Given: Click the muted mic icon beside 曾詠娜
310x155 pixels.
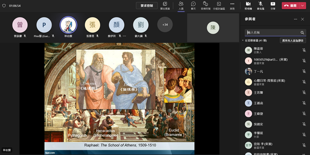Looking at the screenshot, I should click(25, 36).
